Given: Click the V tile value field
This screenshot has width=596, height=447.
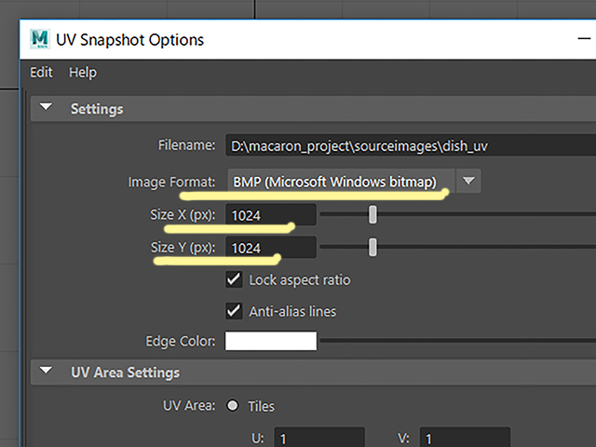Looking at the screenshot, I should coord(465,437).
